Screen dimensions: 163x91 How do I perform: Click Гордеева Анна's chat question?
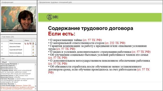point(16,72)
